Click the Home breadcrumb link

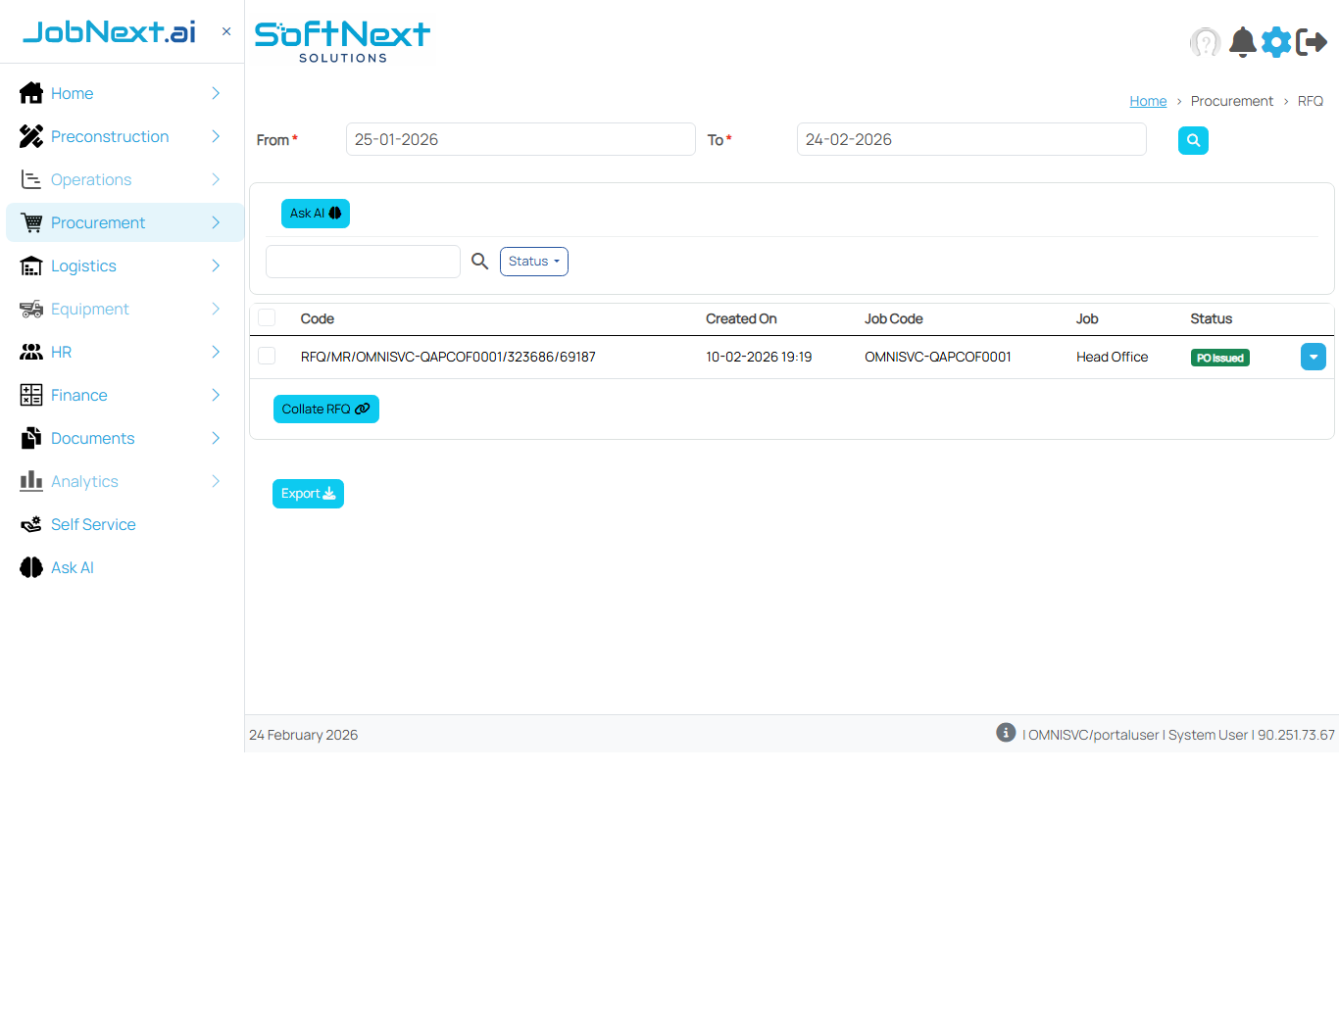1147,101
